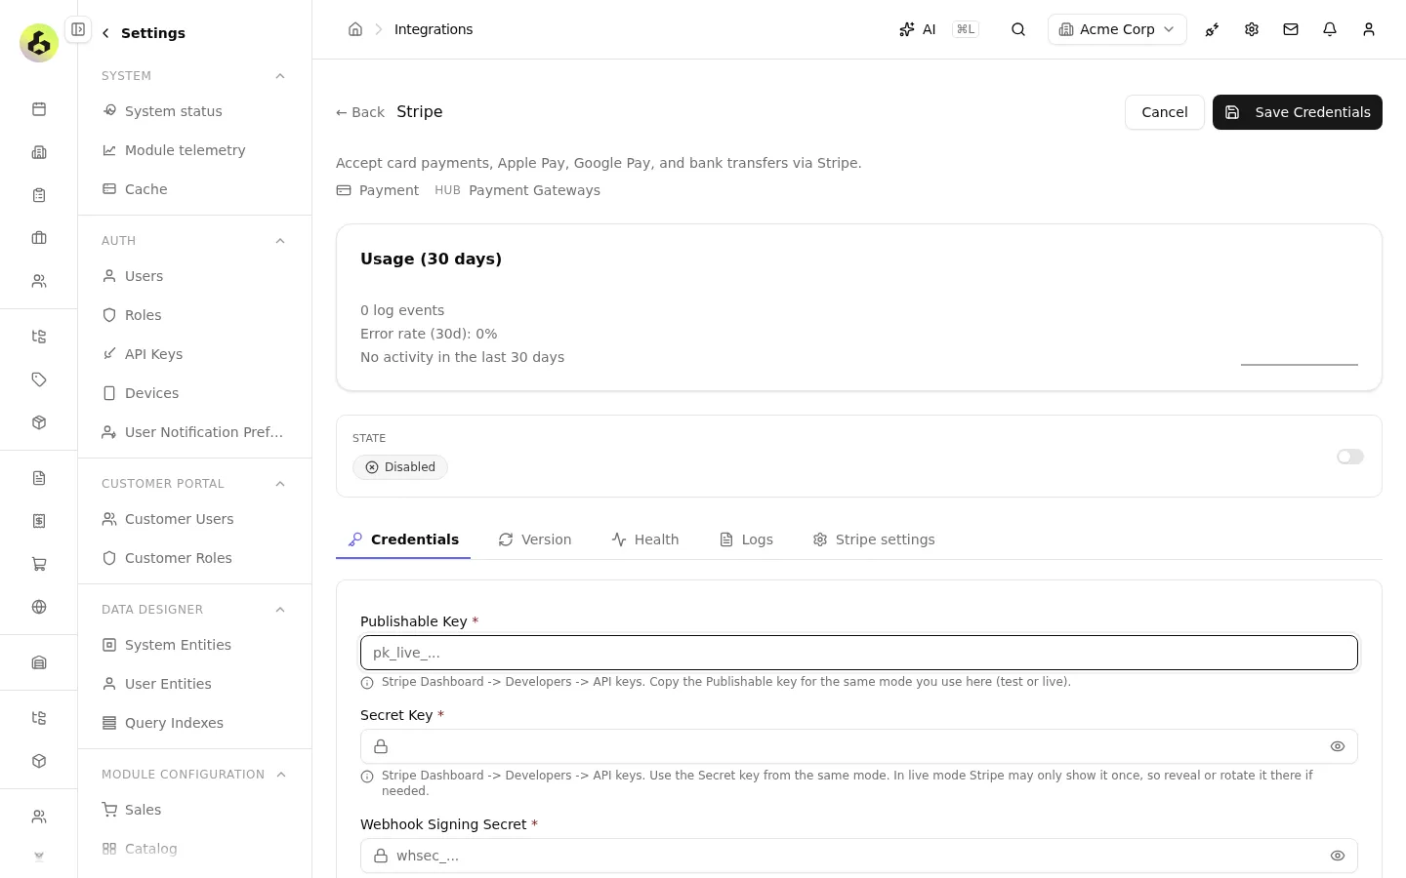This screenshot has width=1406, height=878.
Task: Collapse the MODULE CONFIGURATION section
Action: [x=280, y=775]
